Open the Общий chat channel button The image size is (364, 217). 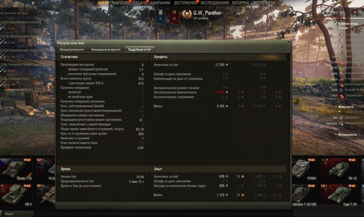[x=17, y=214]
